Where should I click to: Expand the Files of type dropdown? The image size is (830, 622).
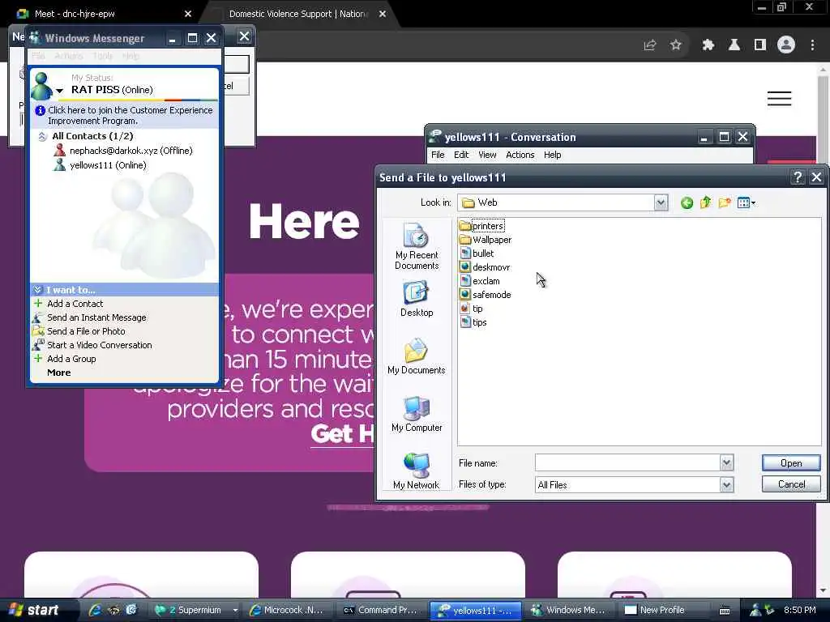(x=727, y=484)
